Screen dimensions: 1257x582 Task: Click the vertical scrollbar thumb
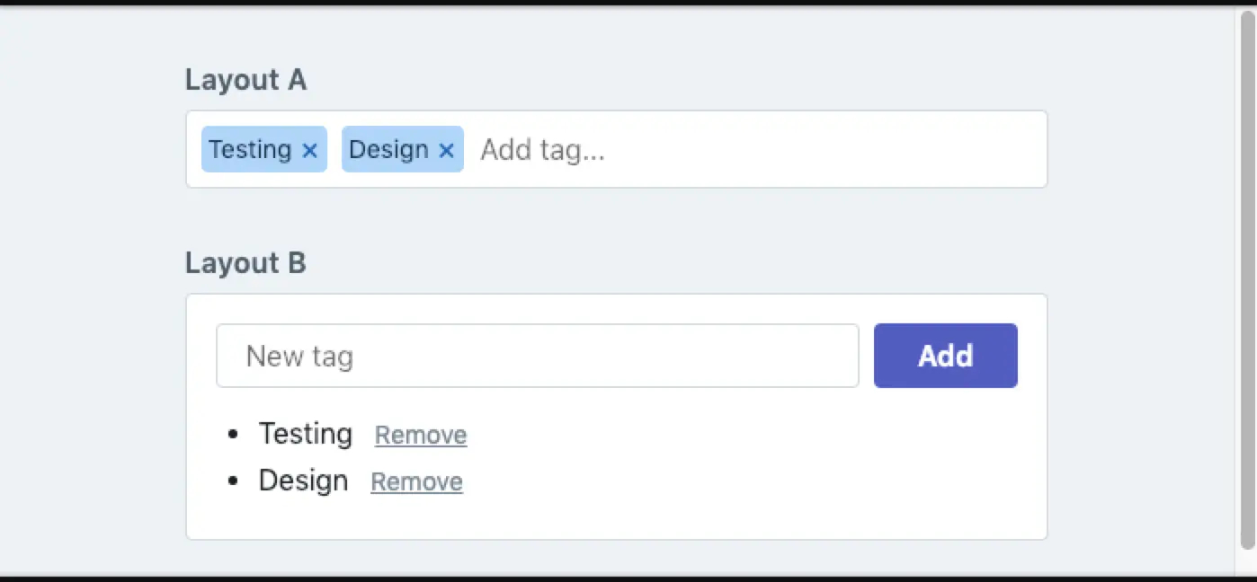coord(1247,280)
